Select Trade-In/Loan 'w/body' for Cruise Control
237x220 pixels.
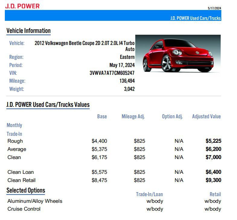[x=155, y=209]
